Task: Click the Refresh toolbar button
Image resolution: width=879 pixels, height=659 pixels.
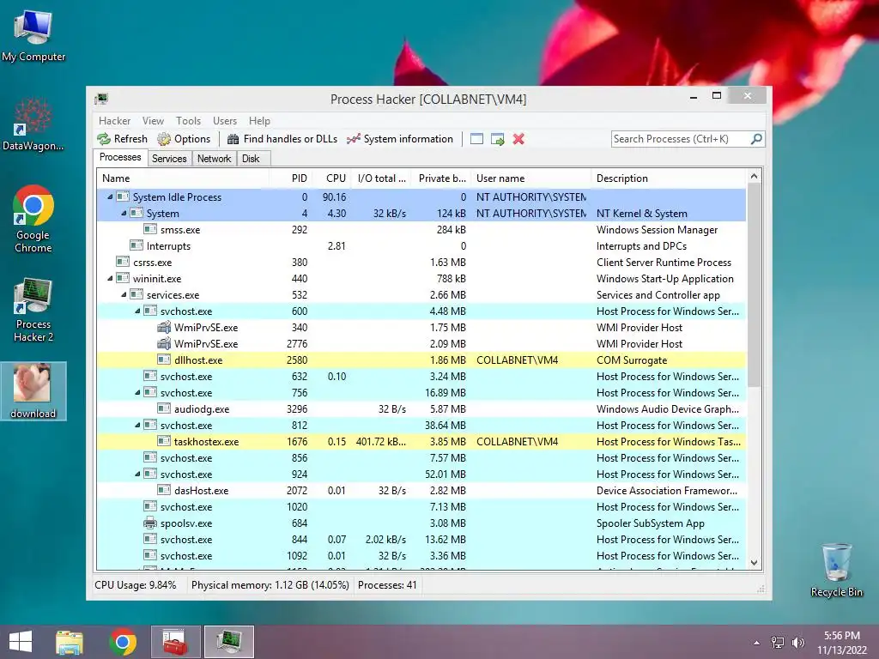Action: coord(122,139)
